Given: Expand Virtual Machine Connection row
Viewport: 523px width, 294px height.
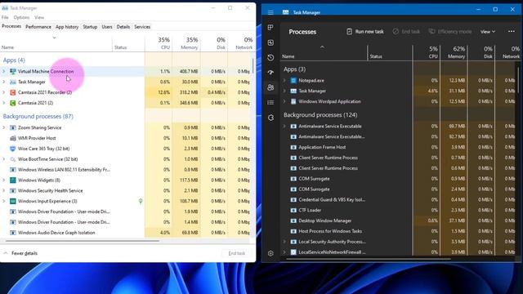Looking at the screenshot, I should point(4,71).
